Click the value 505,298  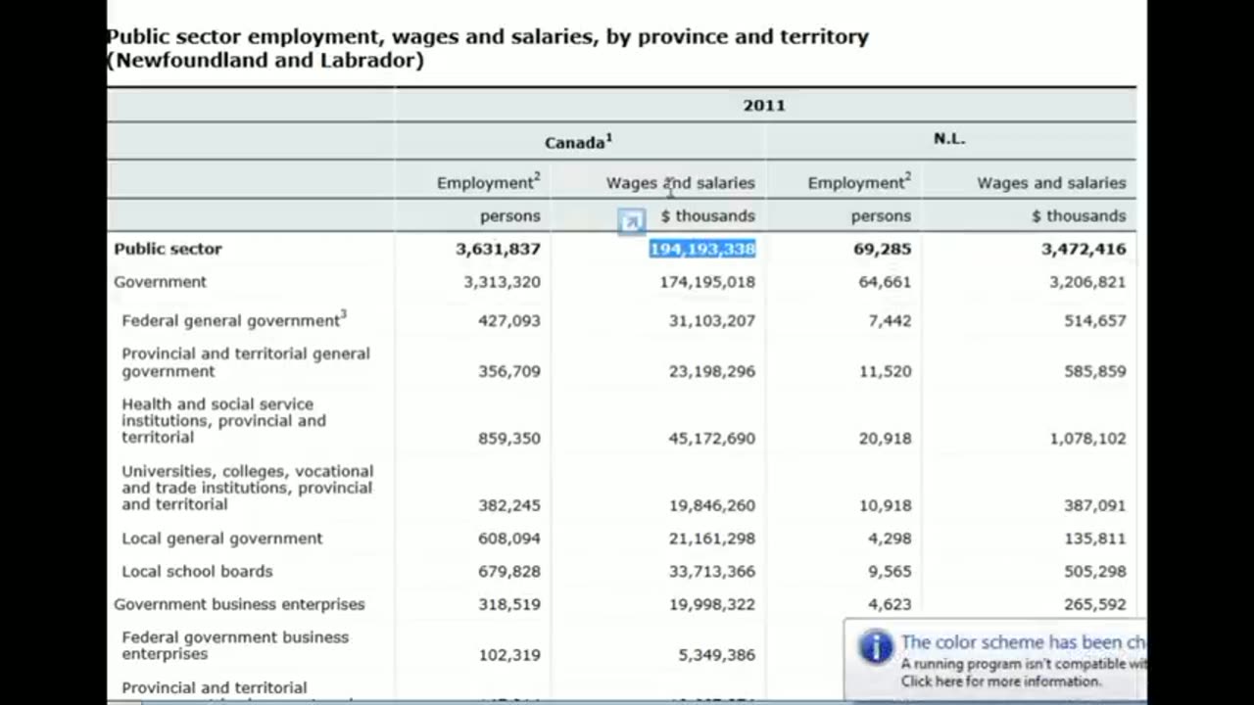tap(1095, 572)
